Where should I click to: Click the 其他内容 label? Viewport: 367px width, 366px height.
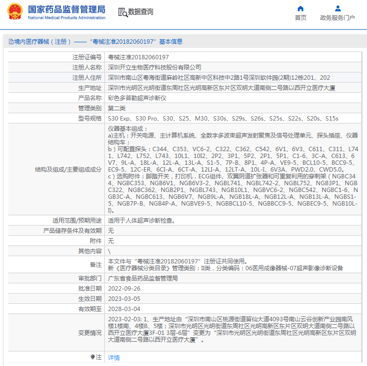[x=90, y=251]
